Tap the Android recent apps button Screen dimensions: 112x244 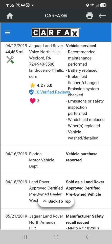[x=25, y=237]
